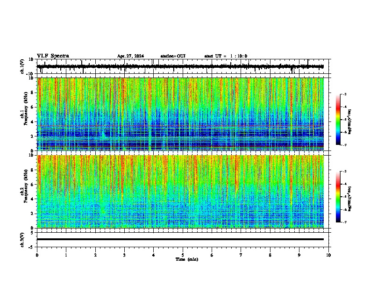Click time axis tick label "10"
This screenshot has width=370, height=286.
pos(328,255)
